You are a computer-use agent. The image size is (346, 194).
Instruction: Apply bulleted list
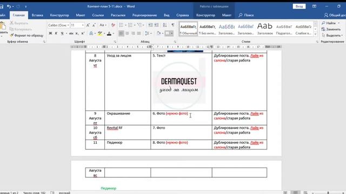121,25
